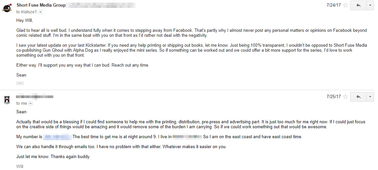Reply to the 7/24/17 message
378x170 pixels.
click(x=358, y=5)
